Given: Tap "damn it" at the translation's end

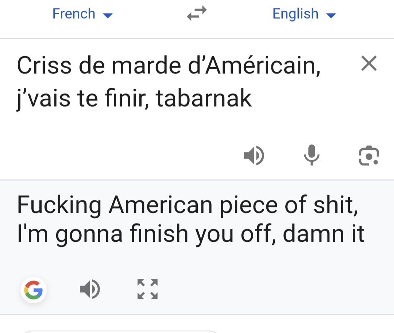Looking at the screenshot, I should [324, 234].
